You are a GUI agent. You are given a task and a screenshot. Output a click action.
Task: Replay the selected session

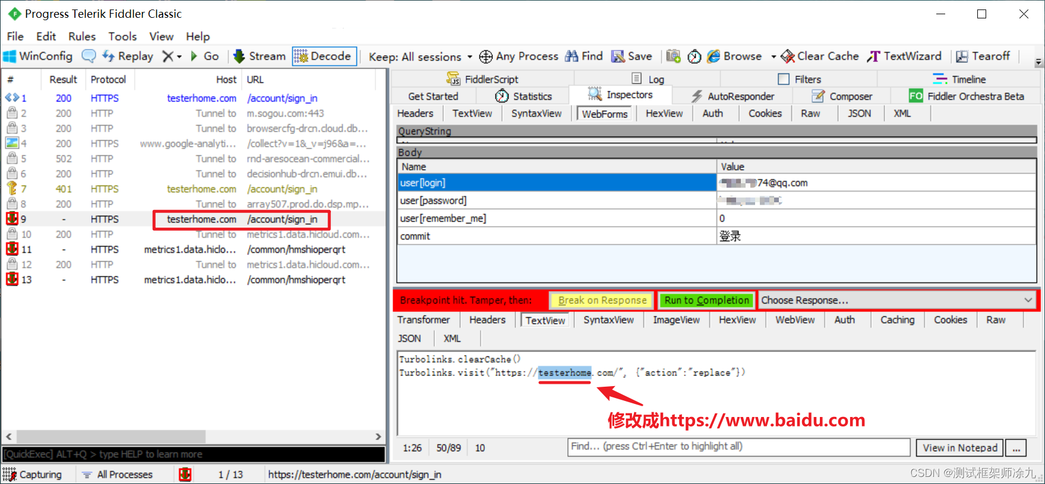(128, 56)
